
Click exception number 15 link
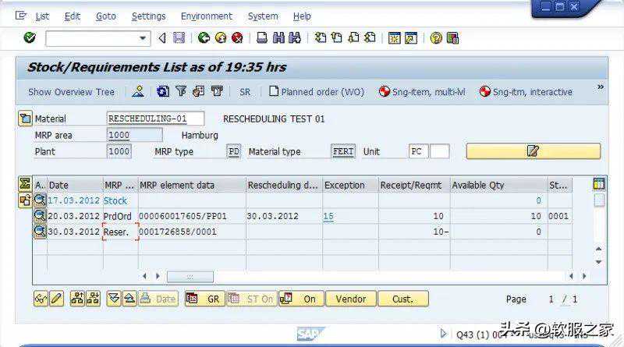[328, 216]
